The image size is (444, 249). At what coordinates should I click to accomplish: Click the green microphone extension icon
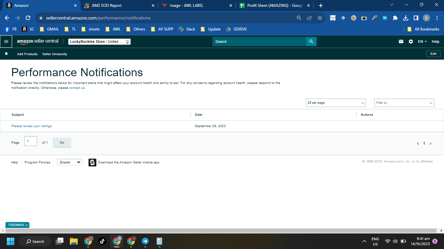point(374,18)
